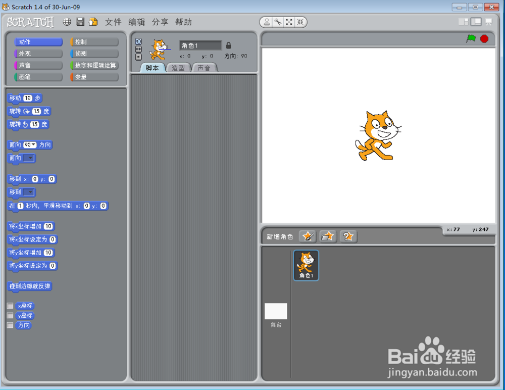505x390 pixels.
Task: Select the shrink sprite tool
Action: click(300, 22)
